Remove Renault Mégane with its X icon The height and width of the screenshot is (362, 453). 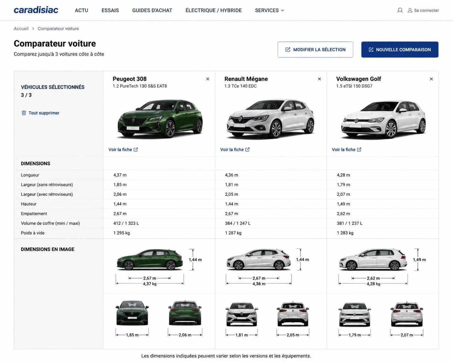(320, 79)
